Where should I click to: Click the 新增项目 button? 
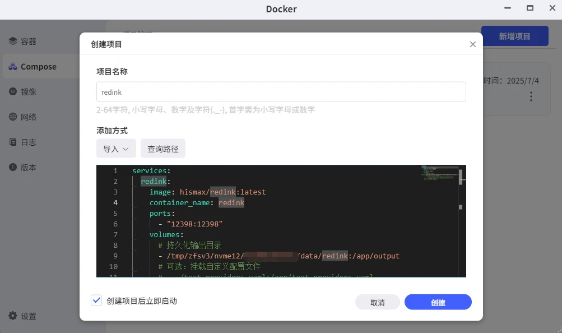pyautogui.click(x=514, y=36)
